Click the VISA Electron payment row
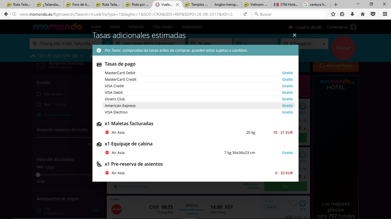This screenshot has height=219, width=391. [199, 112]
